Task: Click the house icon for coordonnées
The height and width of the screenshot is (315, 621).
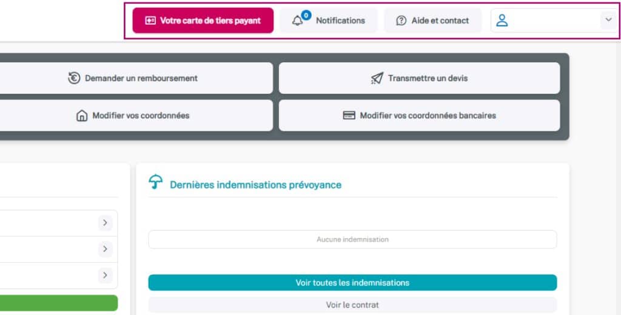Action: (x=82, y=116)
